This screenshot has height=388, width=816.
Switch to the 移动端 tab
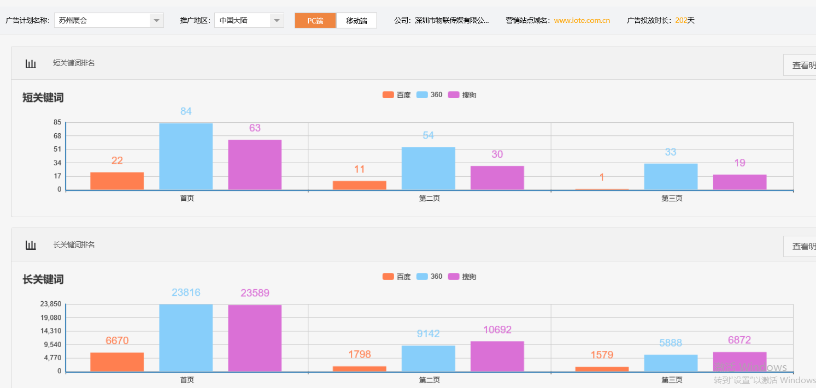click(356, 21)
